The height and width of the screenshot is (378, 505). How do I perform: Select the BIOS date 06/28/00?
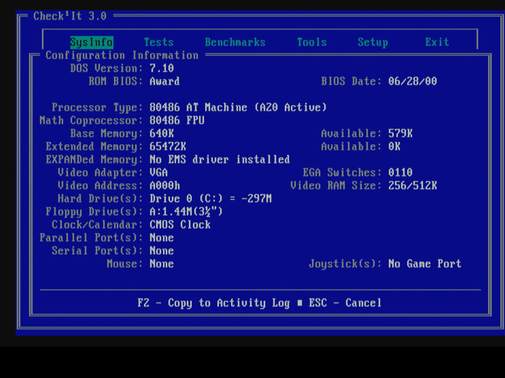pyautogui.click(x=413, y=81)
